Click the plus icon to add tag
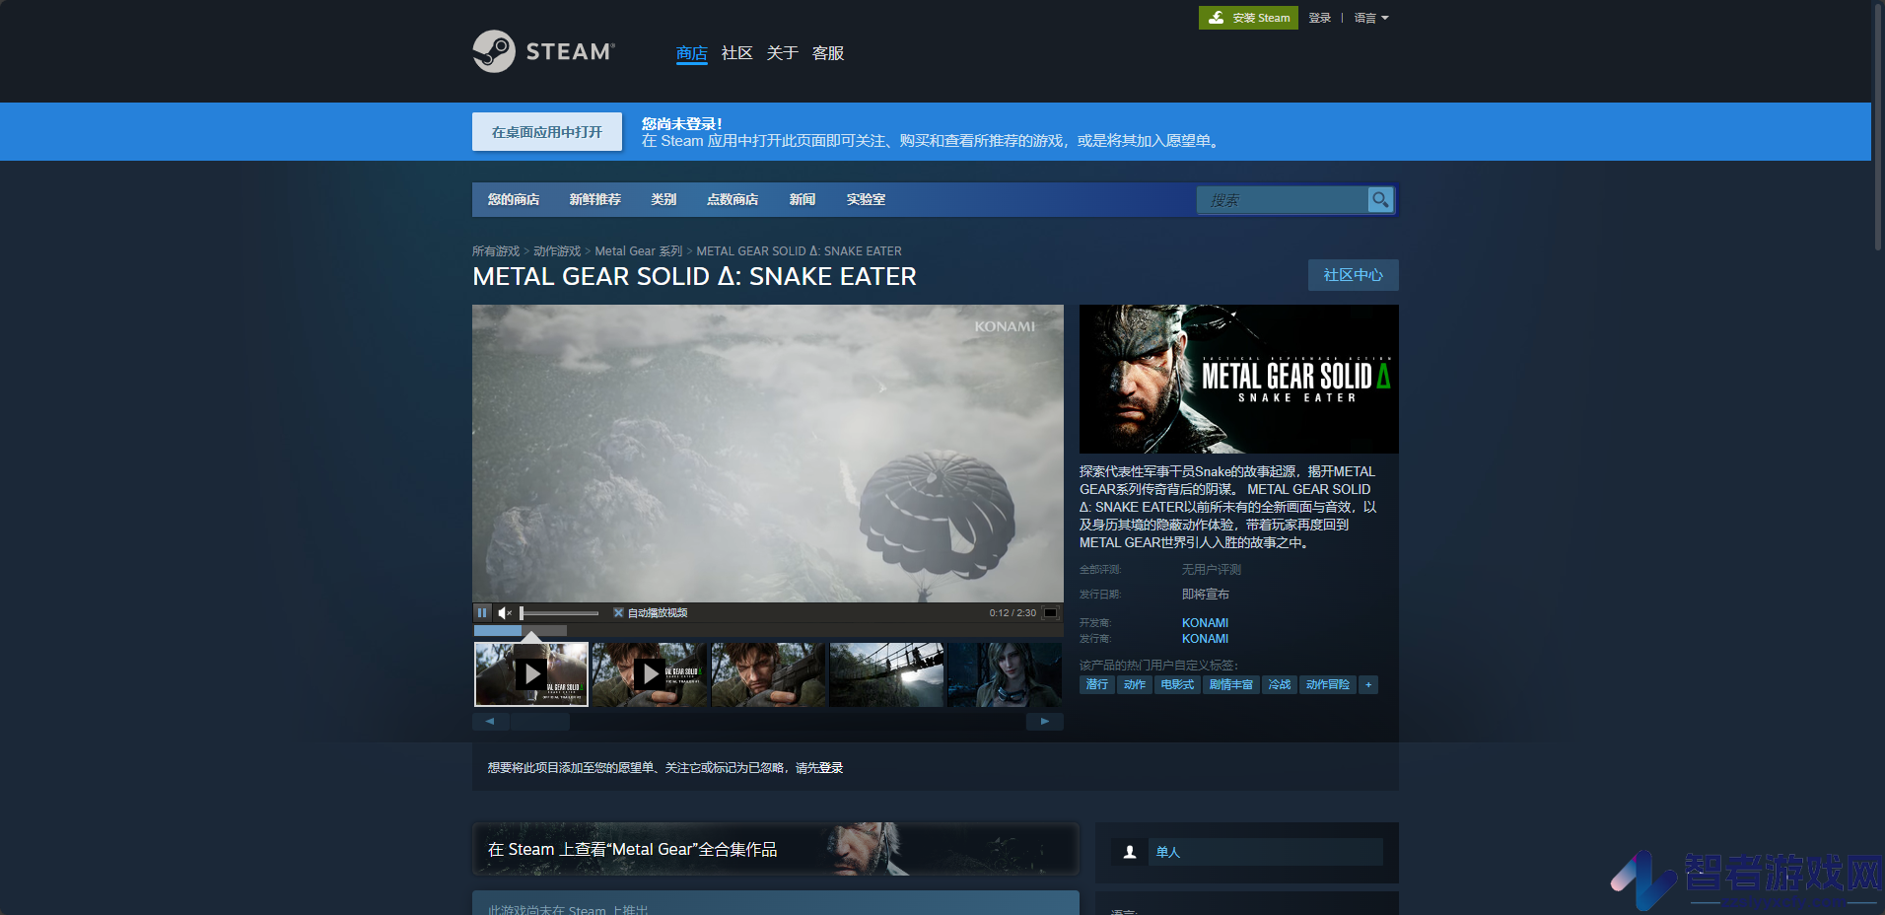The width and height of the screenshot is (1885, 915). click(x=1368, y=684)
